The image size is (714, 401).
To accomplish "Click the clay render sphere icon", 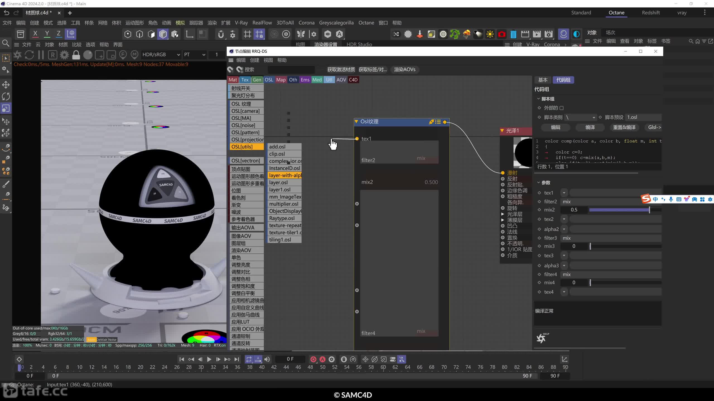I will coord(88,55).
